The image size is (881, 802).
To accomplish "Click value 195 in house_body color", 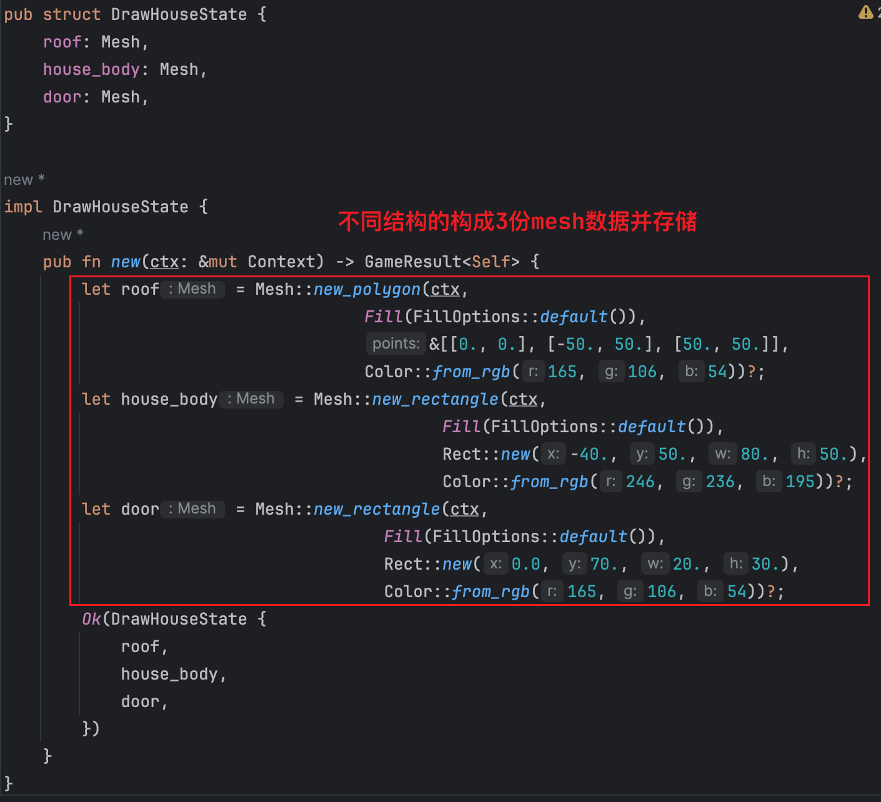I will coord(800,482).
